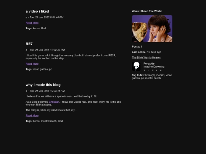Viewport: 206px width, 154px height.
Task: Open 'why i made this blog' title
Action: click(43, 85)
